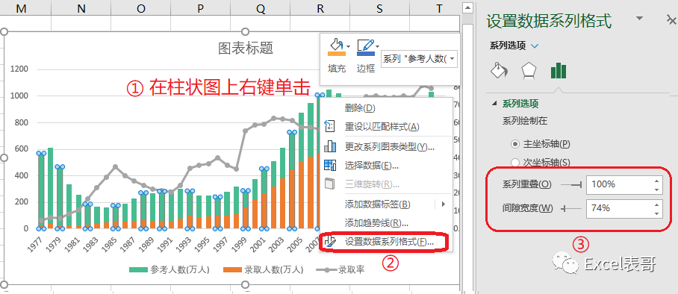Viewport: 678px width, 294px height.
Task: Open the Outline pen icon in mini toolbar
Action: click(365, 47)
